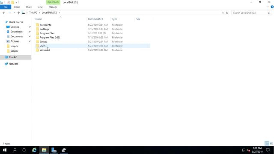Image resolution: width=274 pixels, height=154 pixels.
Task: Switch to Large icons view in status bar
Action: click(271, 144)
